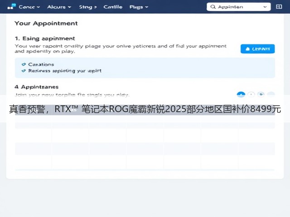290x217 pixels.
Task: Click the 'Your Appointment' heading
Action: (46, 24)
